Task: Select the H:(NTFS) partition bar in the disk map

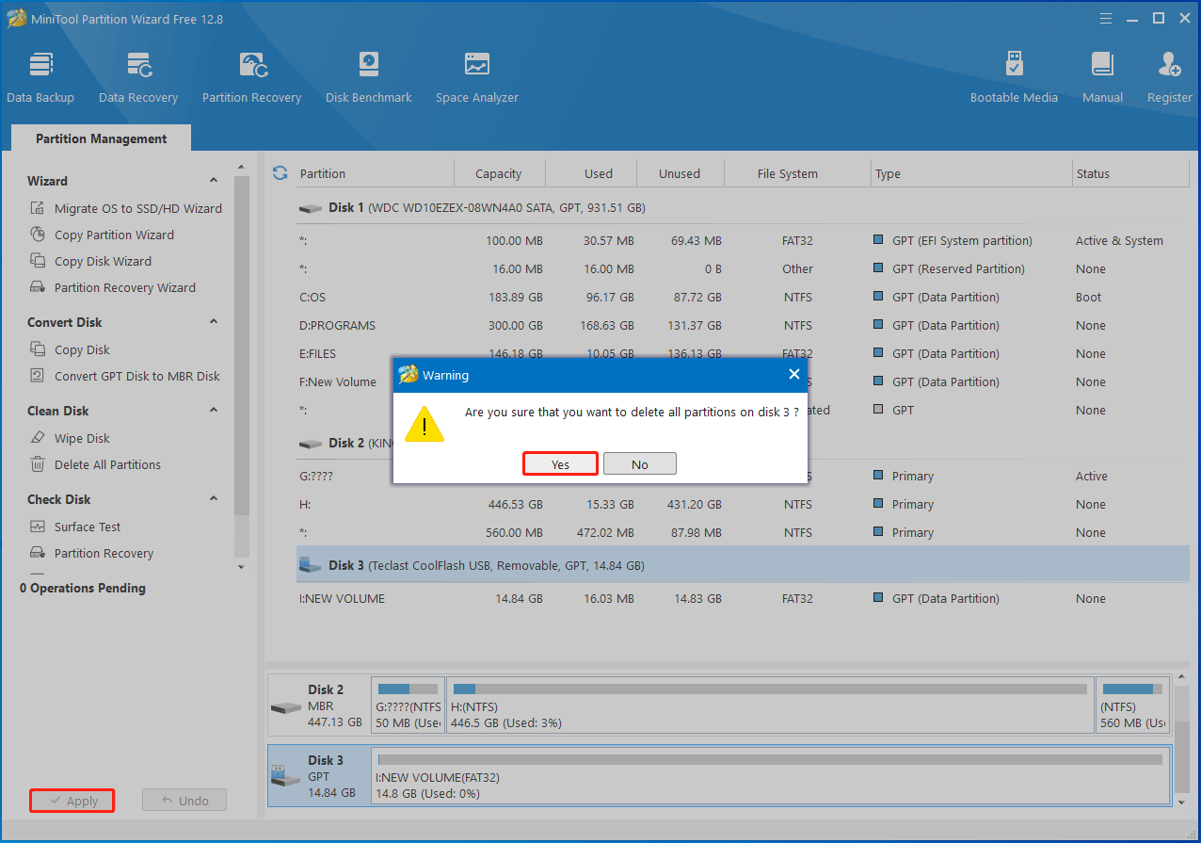Action: [770, 705]
